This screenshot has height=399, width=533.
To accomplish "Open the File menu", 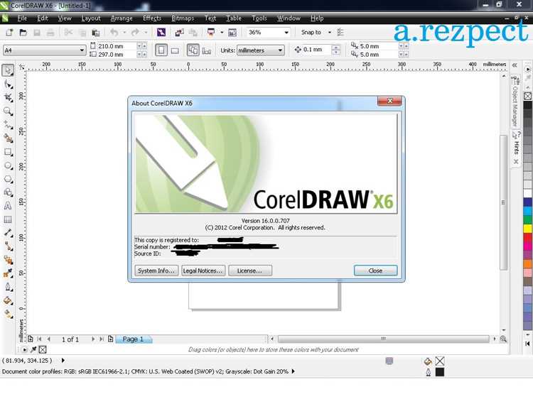I will coord(22,18).
